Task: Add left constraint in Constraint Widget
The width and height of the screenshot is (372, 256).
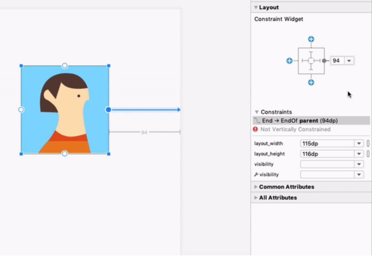Action: click(289, 61)
